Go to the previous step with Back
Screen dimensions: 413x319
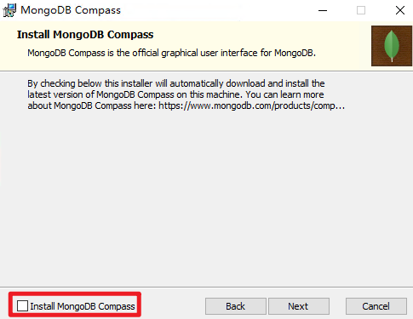point(236,306)
